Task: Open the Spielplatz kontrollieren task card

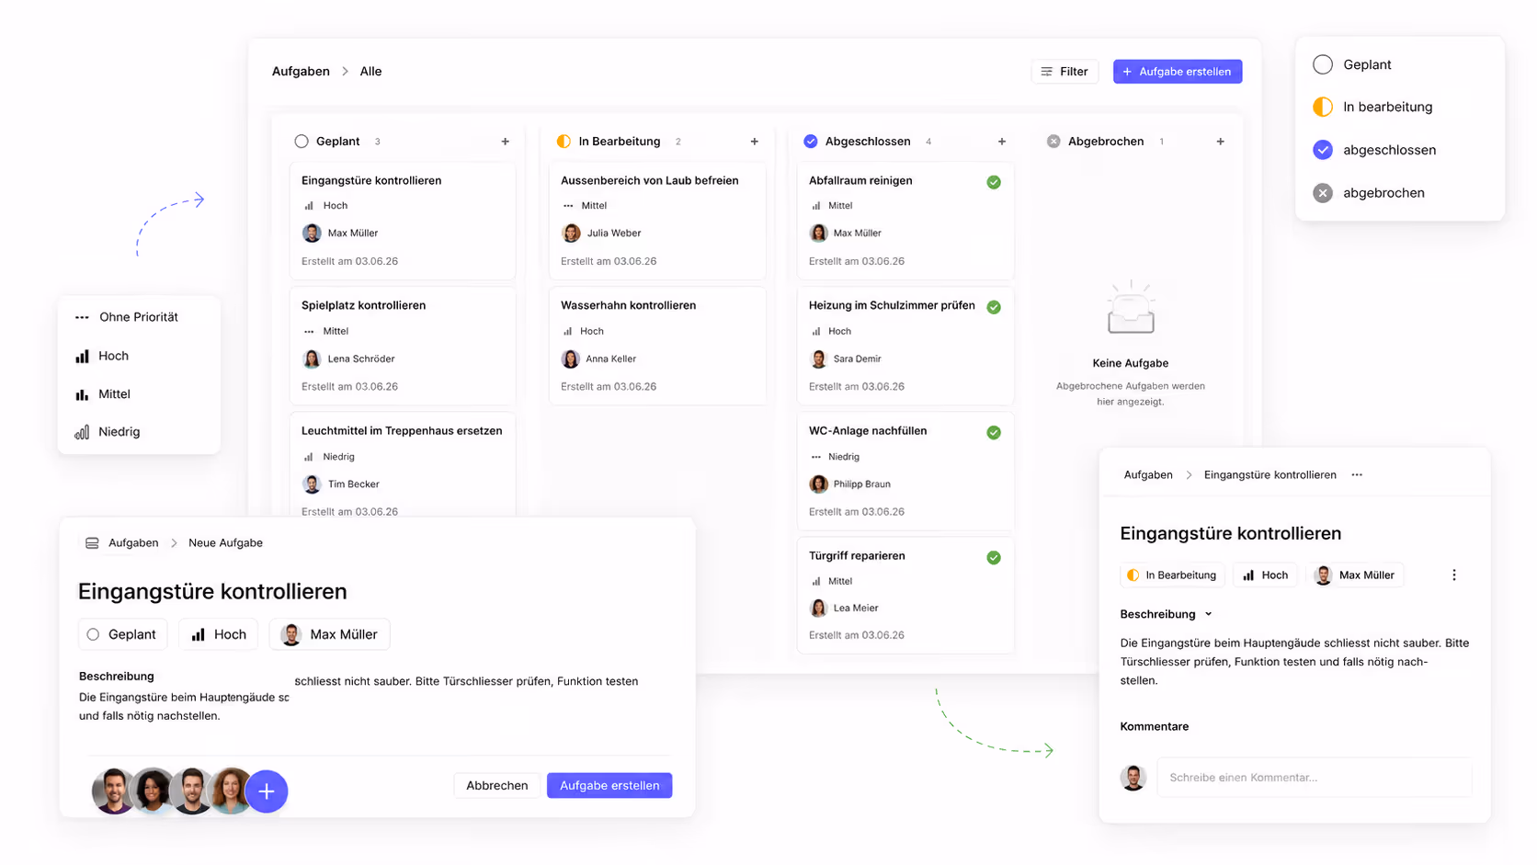Action: point(403,346)
